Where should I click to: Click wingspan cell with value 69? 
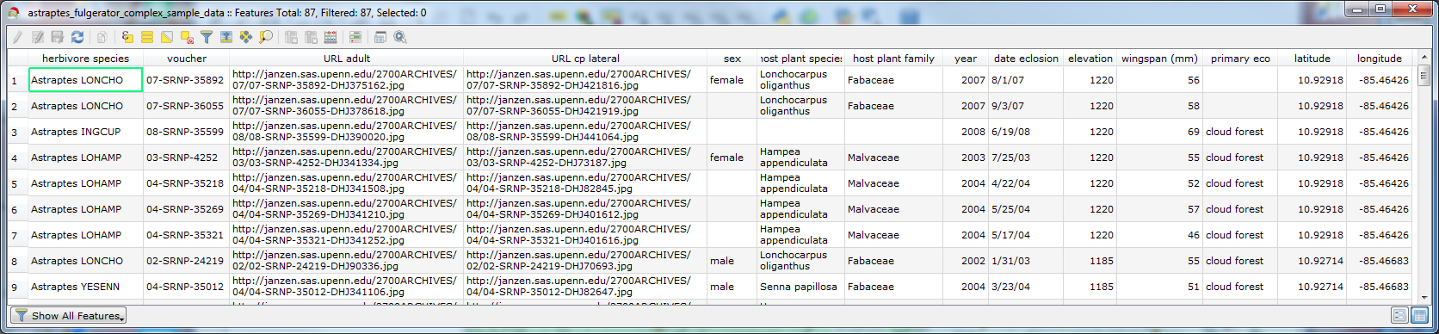tap(1159, 132)
